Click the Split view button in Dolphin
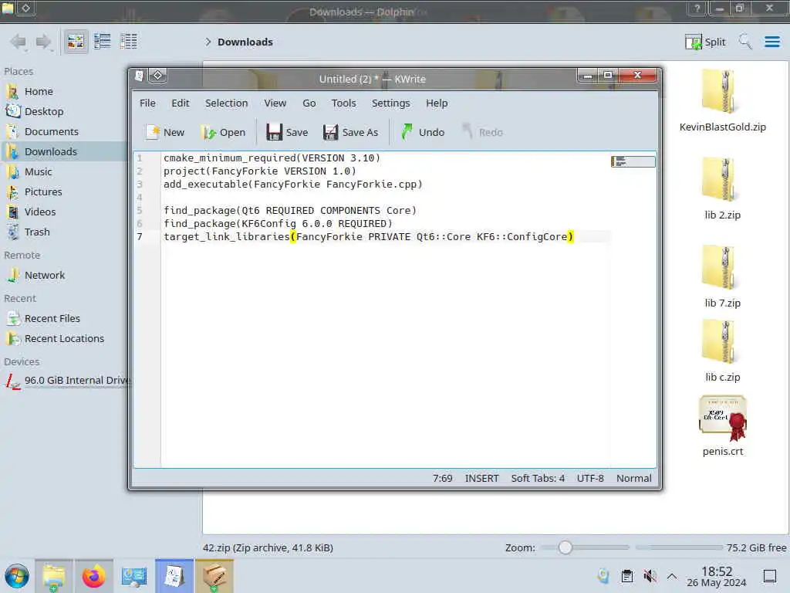 [705, 42]
